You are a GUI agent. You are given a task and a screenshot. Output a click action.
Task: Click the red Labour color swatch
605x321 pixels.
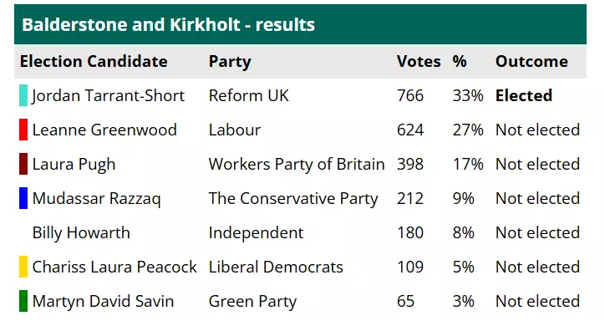[x=23, y=130]
